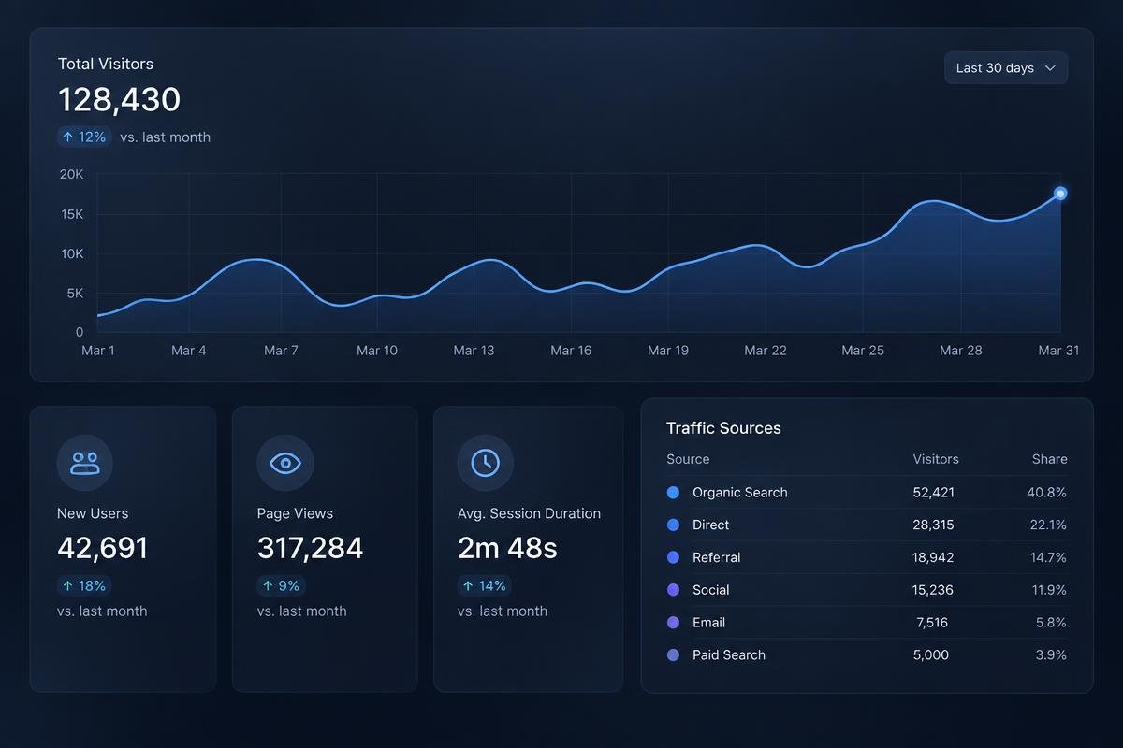Click the Traffic Sources heading
1123x748 pixels.
click(x=723, y=428)
